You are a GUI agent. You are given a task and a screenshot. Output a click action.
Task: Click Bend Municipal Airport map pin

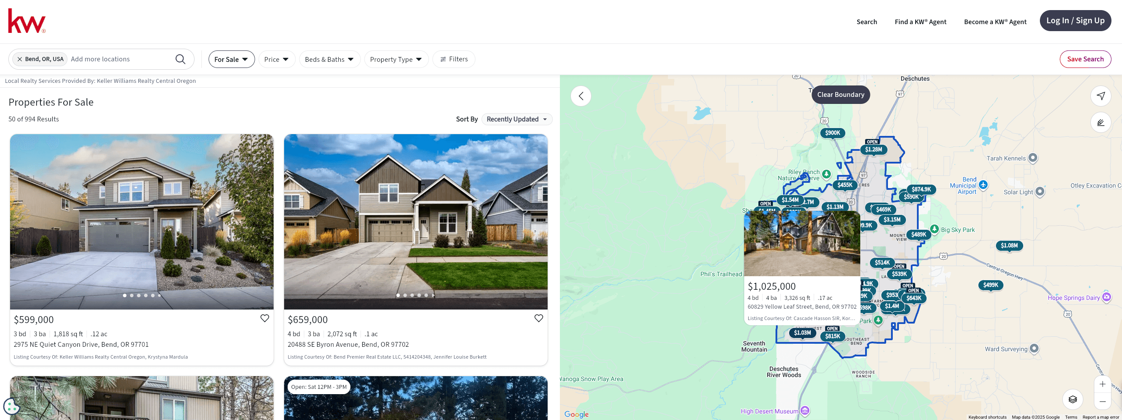coord(983,185)
